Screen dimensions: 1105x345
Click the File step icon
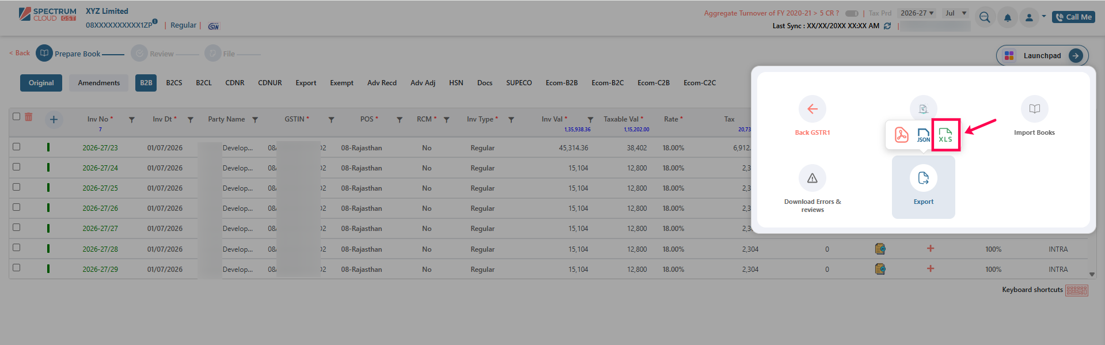click(213, 54)
